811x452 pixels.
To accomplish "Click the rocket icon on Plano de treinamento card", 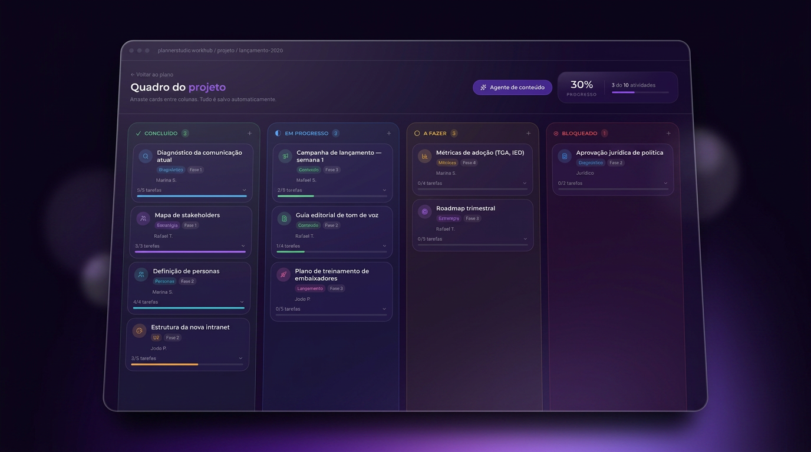I will (x=283, y=274).
